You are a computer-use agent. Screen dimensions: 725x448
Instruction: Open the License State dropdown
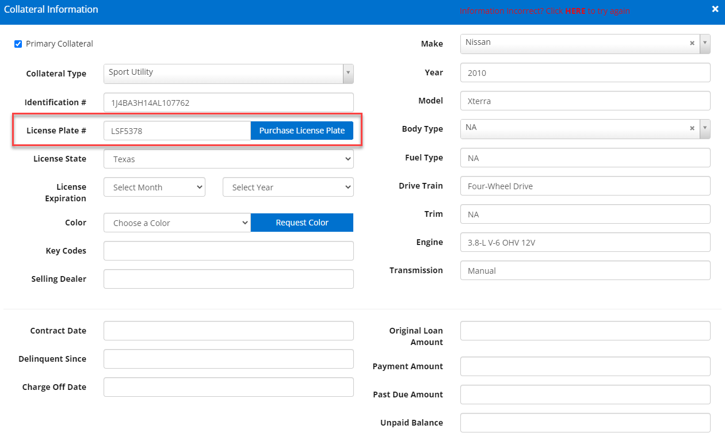click(228, 159)
